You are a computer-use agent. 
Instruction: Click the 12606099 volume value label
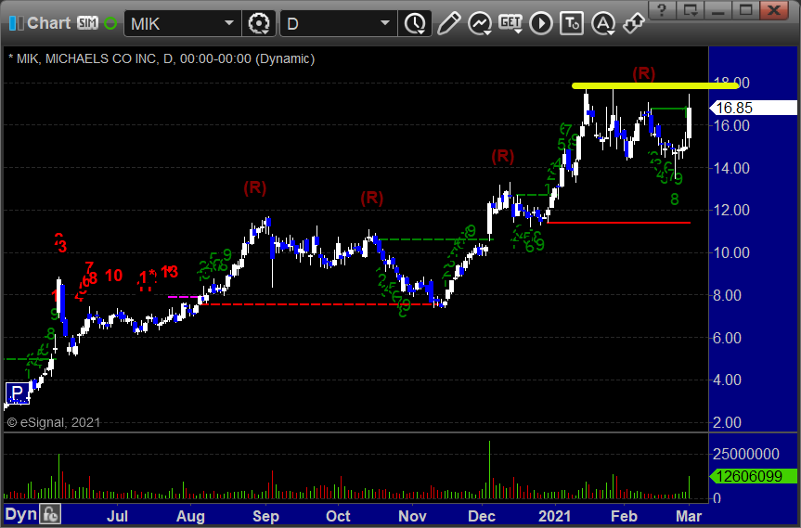pos(754,476)
